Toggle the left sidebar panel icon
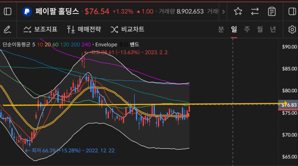The width and height of the screenshot is (298, 166). (x=8, y=12)
